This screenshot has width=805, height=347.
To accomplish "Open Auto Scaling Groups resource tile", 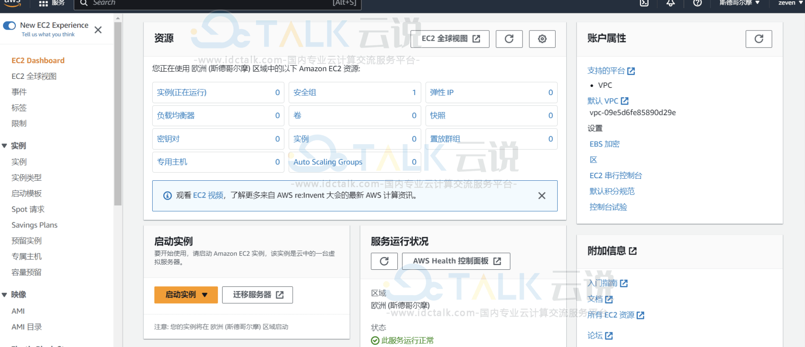I will 355,162.
